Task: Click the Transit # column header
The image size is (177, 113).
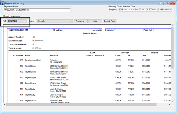Action: (x=88, y=56)
